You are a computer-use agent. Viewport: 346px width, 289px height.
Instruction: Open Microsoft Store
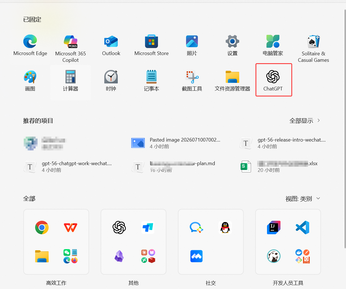[x=151, y=45]
